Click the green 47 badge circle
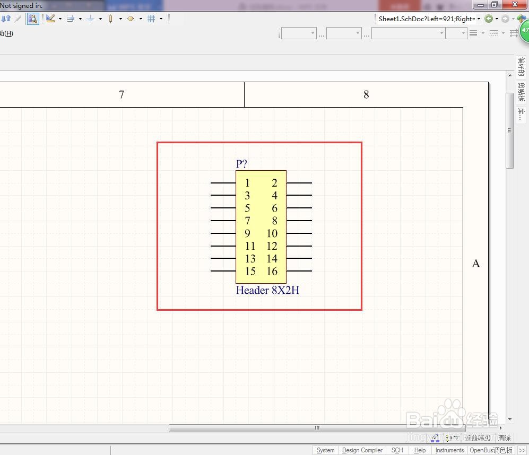Viewport: 529px width, 455px height. (x=524, y=30)
